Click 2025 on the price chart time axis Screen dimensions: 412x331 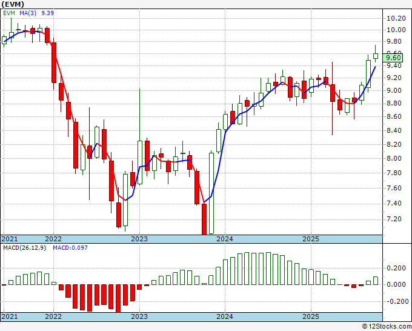click(311, 239)
